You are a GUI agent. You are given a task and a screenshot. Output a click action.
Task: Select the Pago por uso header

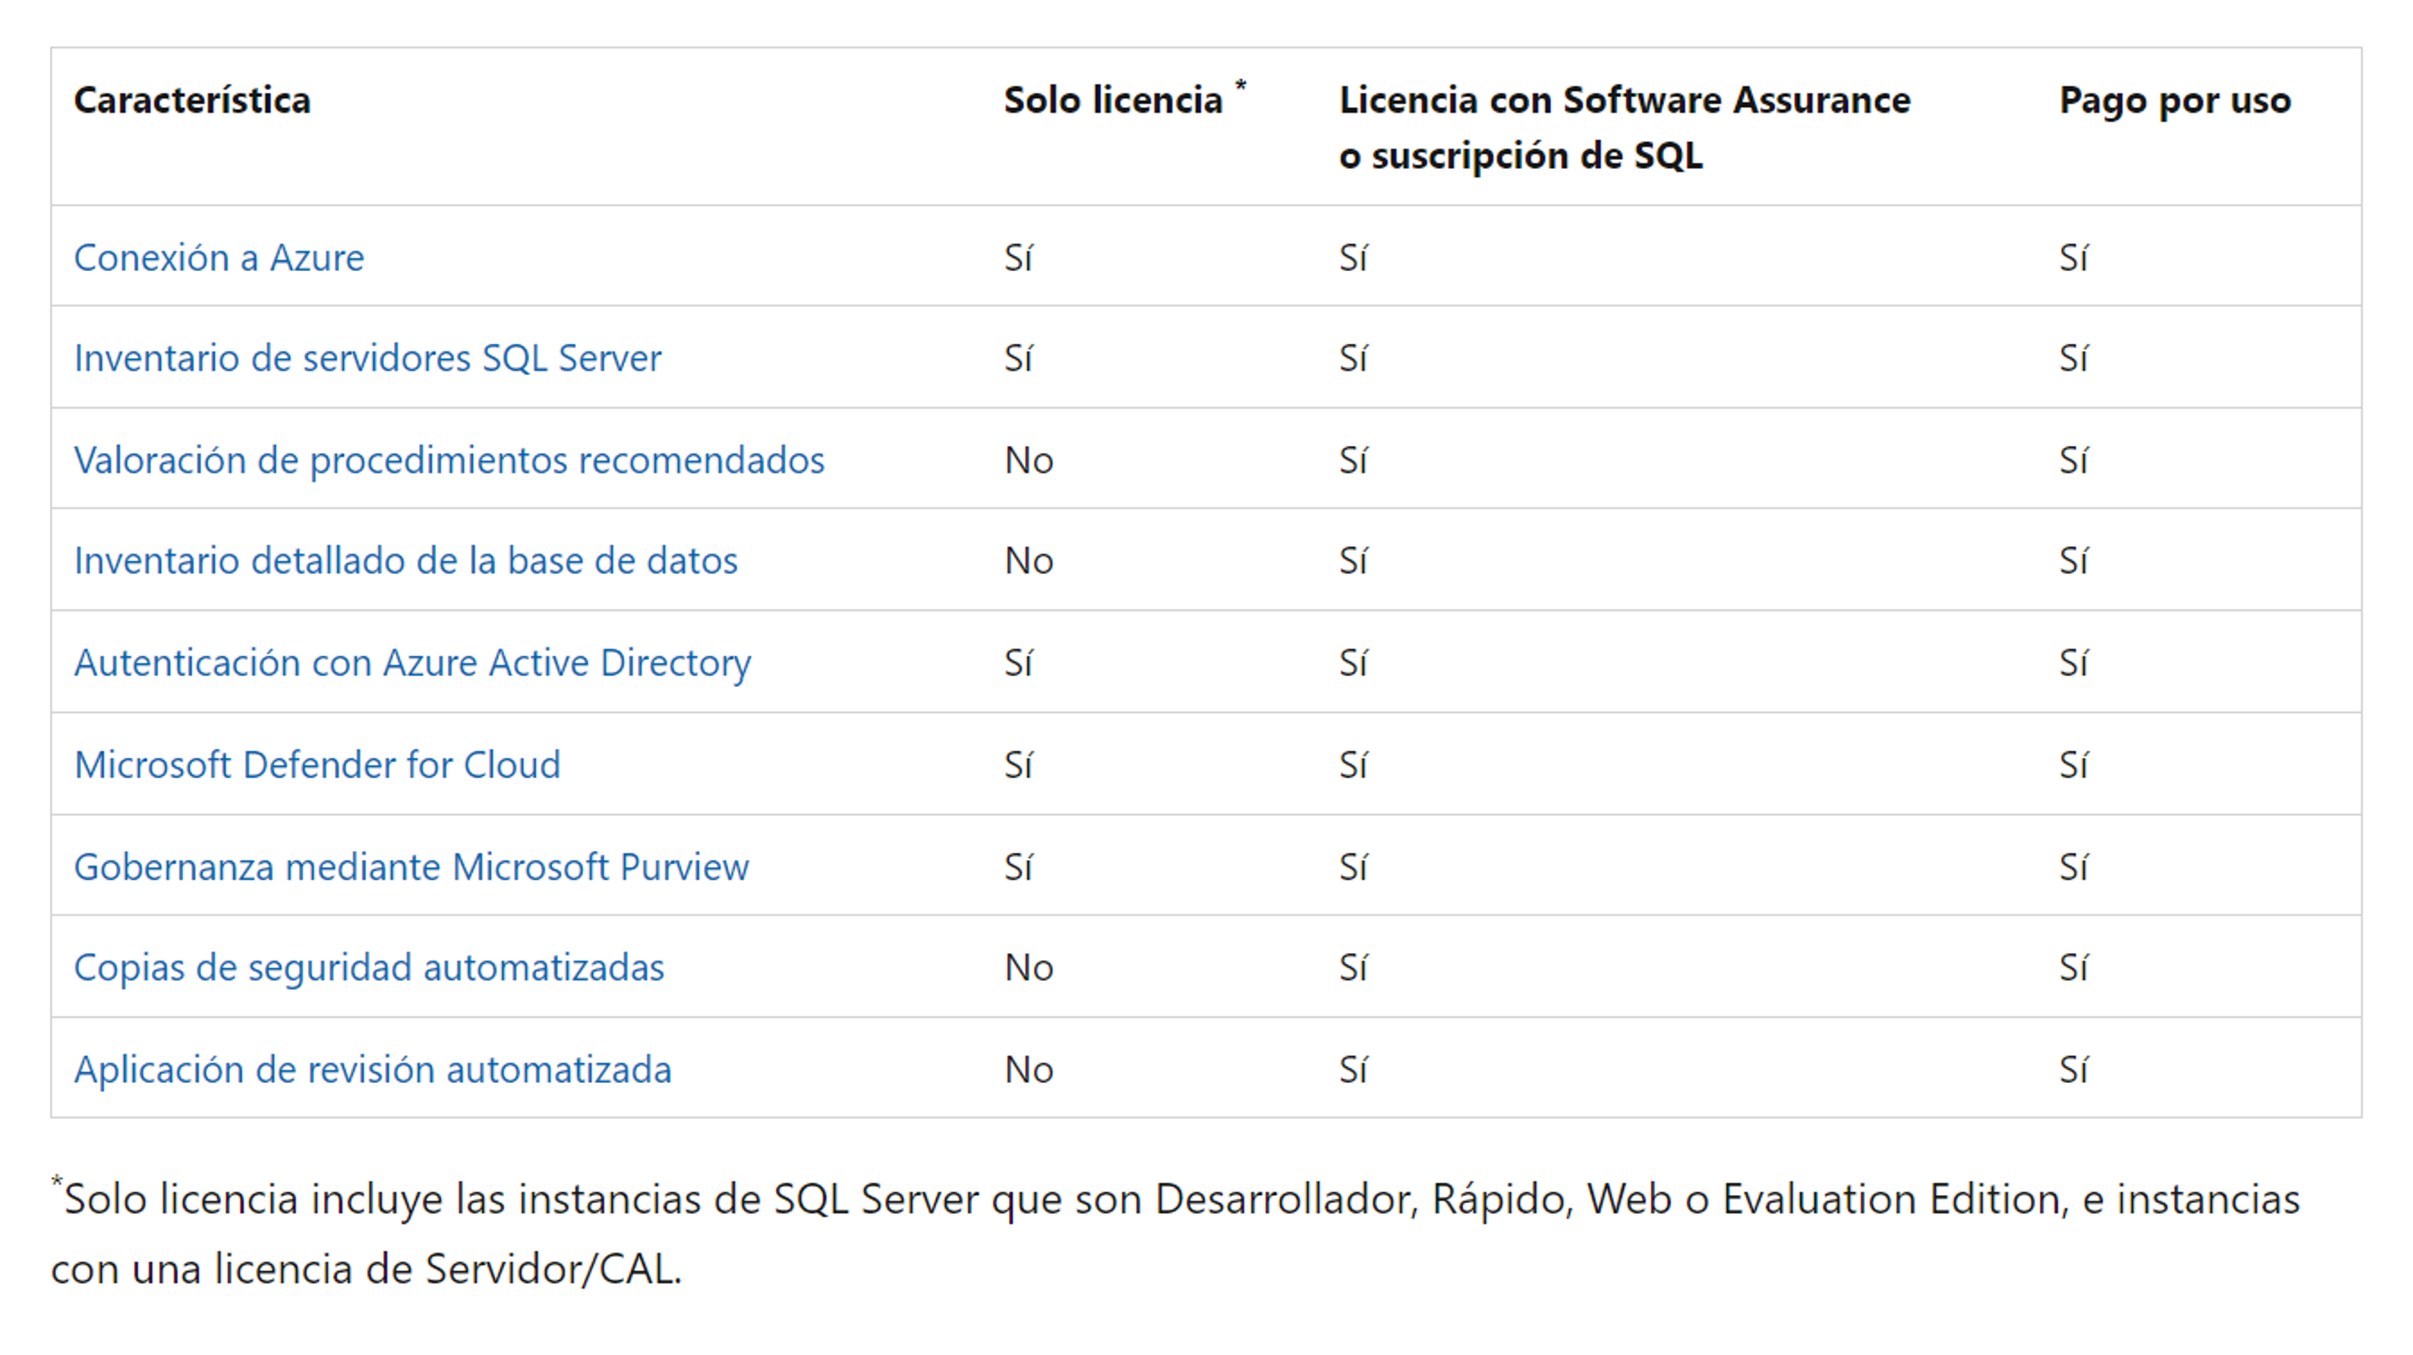click(x=2175, y=100)
